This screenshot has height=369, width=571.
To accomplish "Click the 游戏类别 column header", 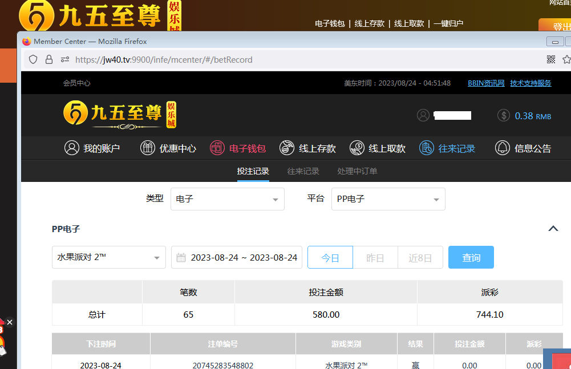I will pos(346,344).
